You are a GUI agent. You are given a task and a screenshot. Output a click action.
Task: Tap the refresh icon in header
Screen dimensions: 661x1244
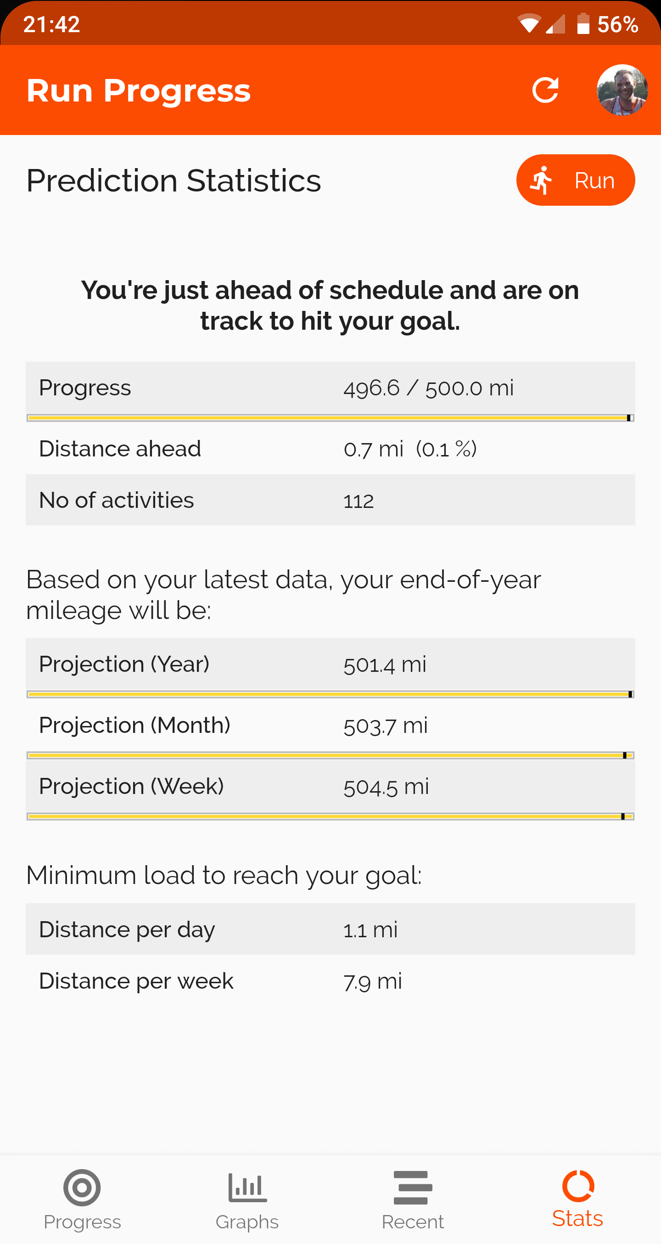(x=545, y=90)
